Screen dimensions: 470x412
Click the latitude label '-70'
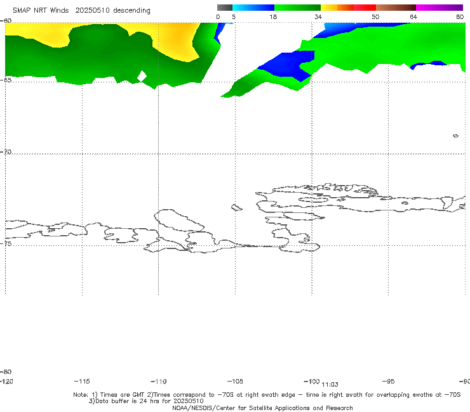6,152
